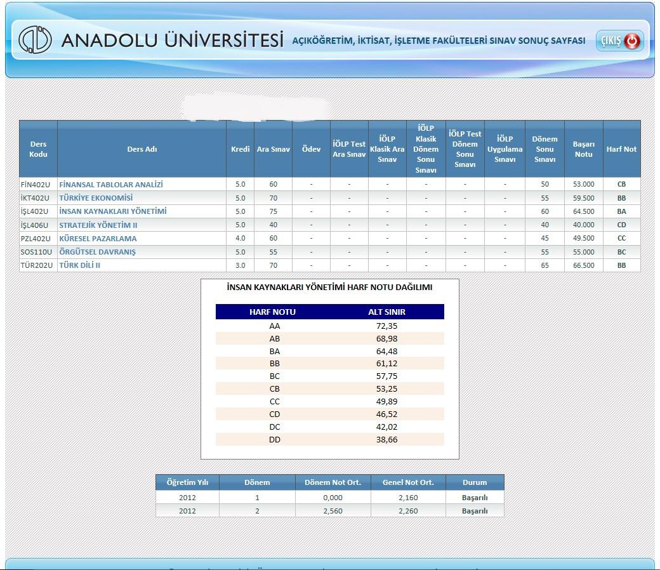Click the DD lower limit 38,66
The image size is (660, 570).
point(387,439)
